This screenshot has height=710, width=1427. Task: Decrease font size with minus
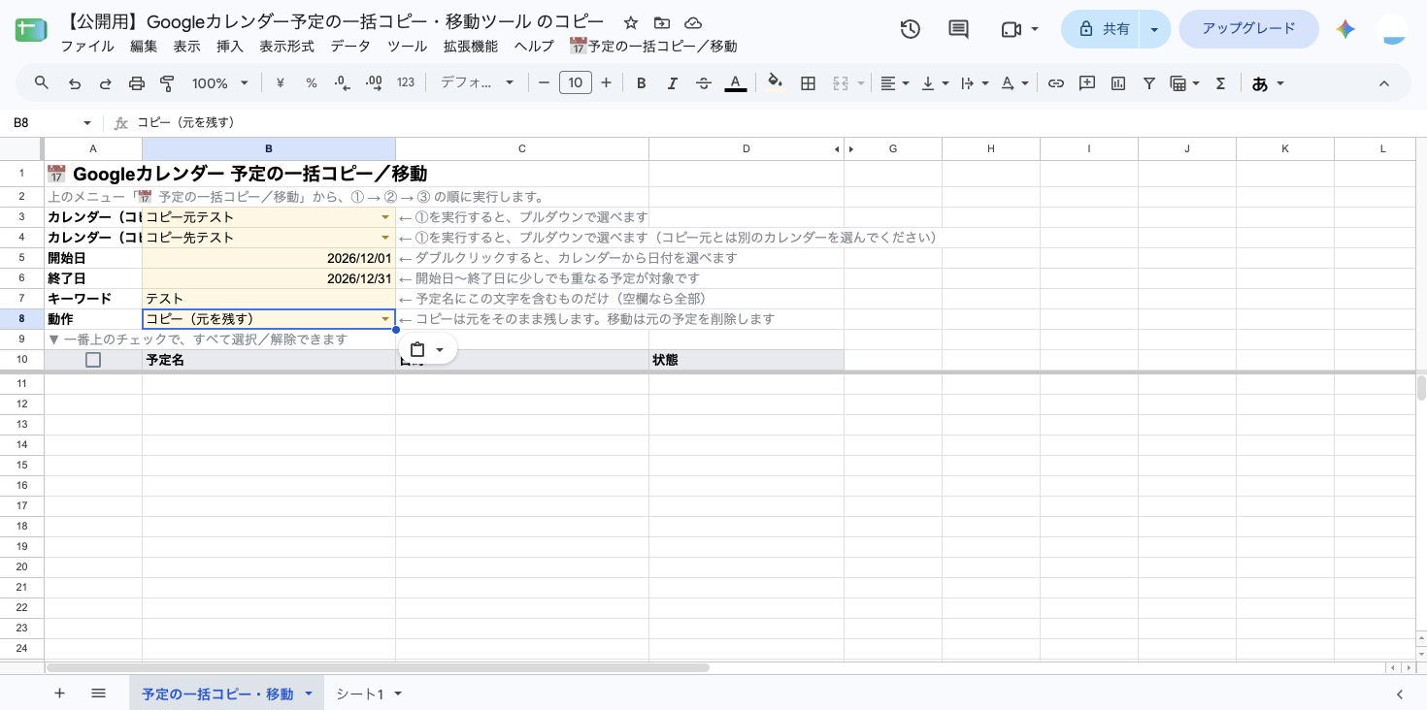click(x=544, y=83)
